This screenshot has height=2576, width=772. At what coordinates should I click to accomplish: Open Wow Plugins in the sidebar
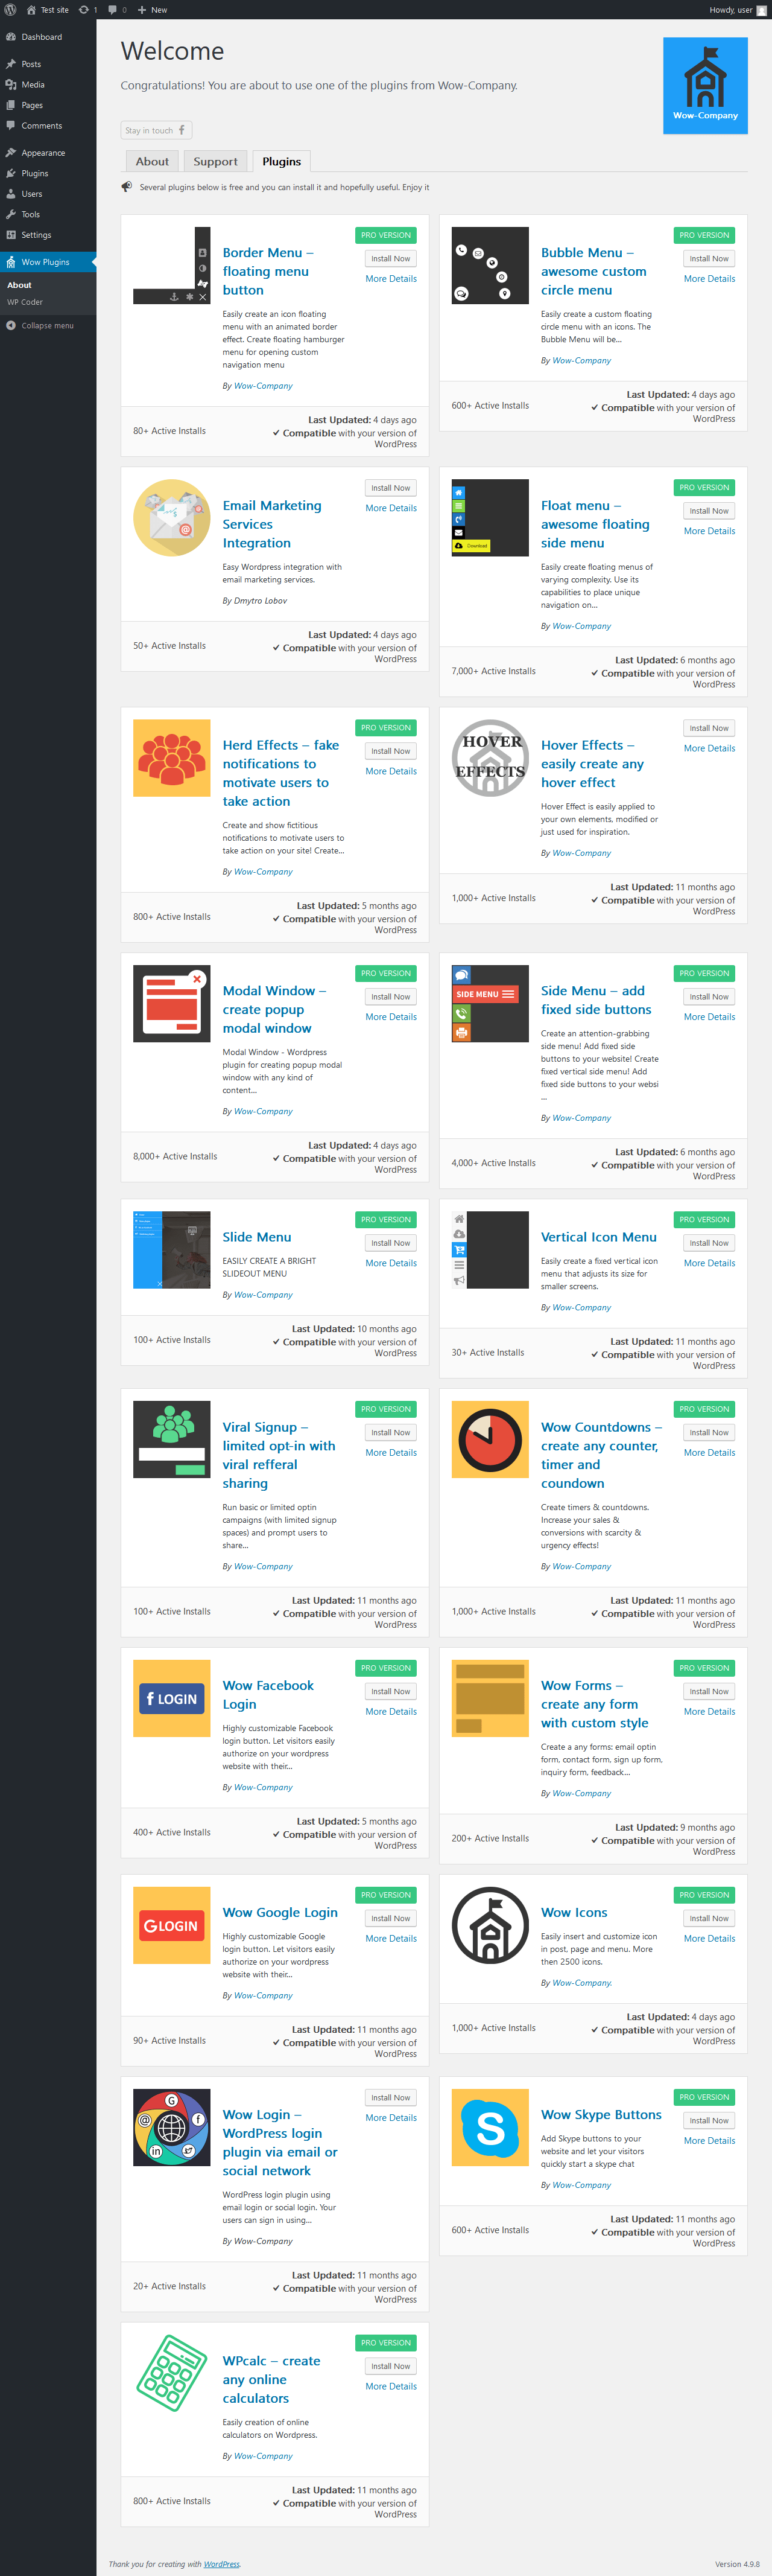click(x=48, y=262)
